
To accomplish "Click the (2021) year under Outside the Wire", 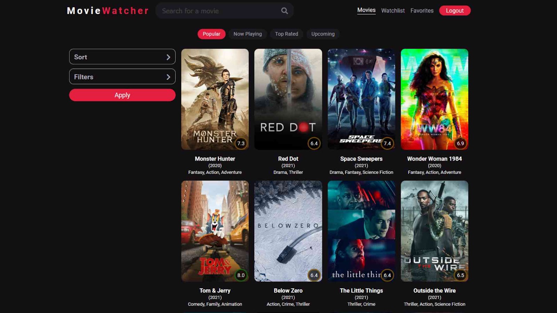I will 434,297.
